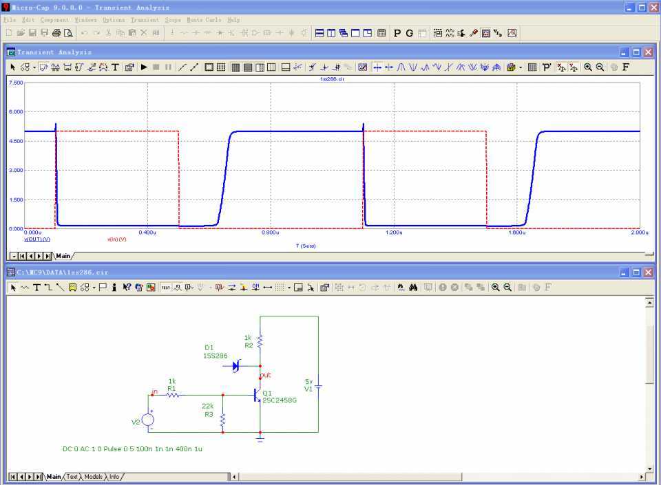Open the Component menu

tap(54, 20)
